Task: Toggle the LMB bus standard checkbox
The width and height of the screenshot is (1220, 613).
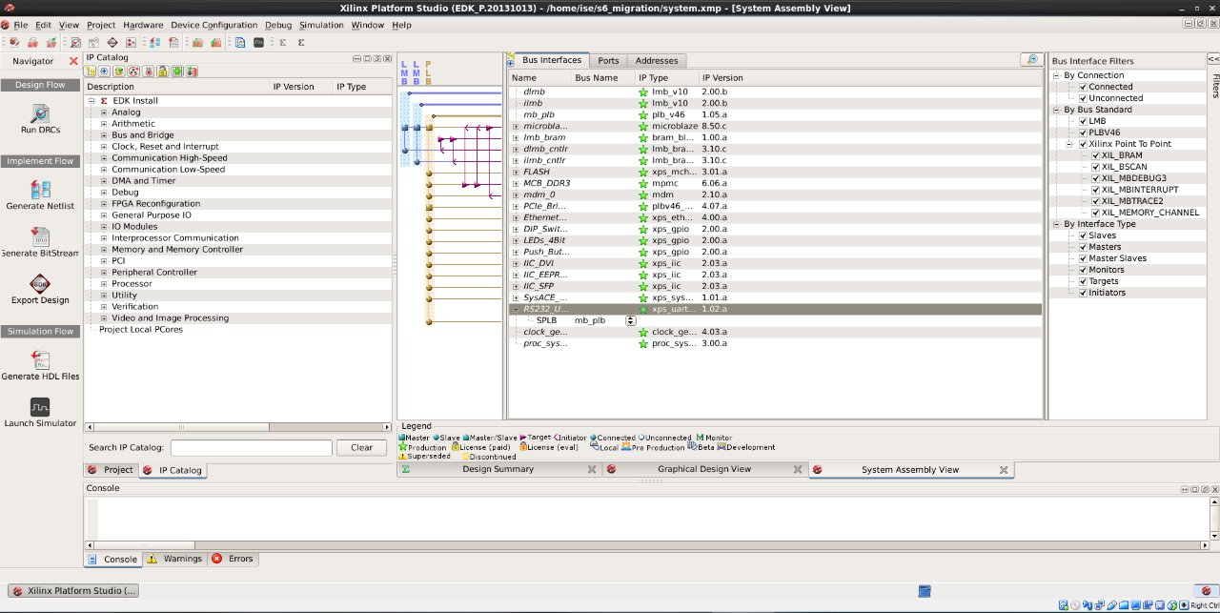Action: (x=1083, y=121)
